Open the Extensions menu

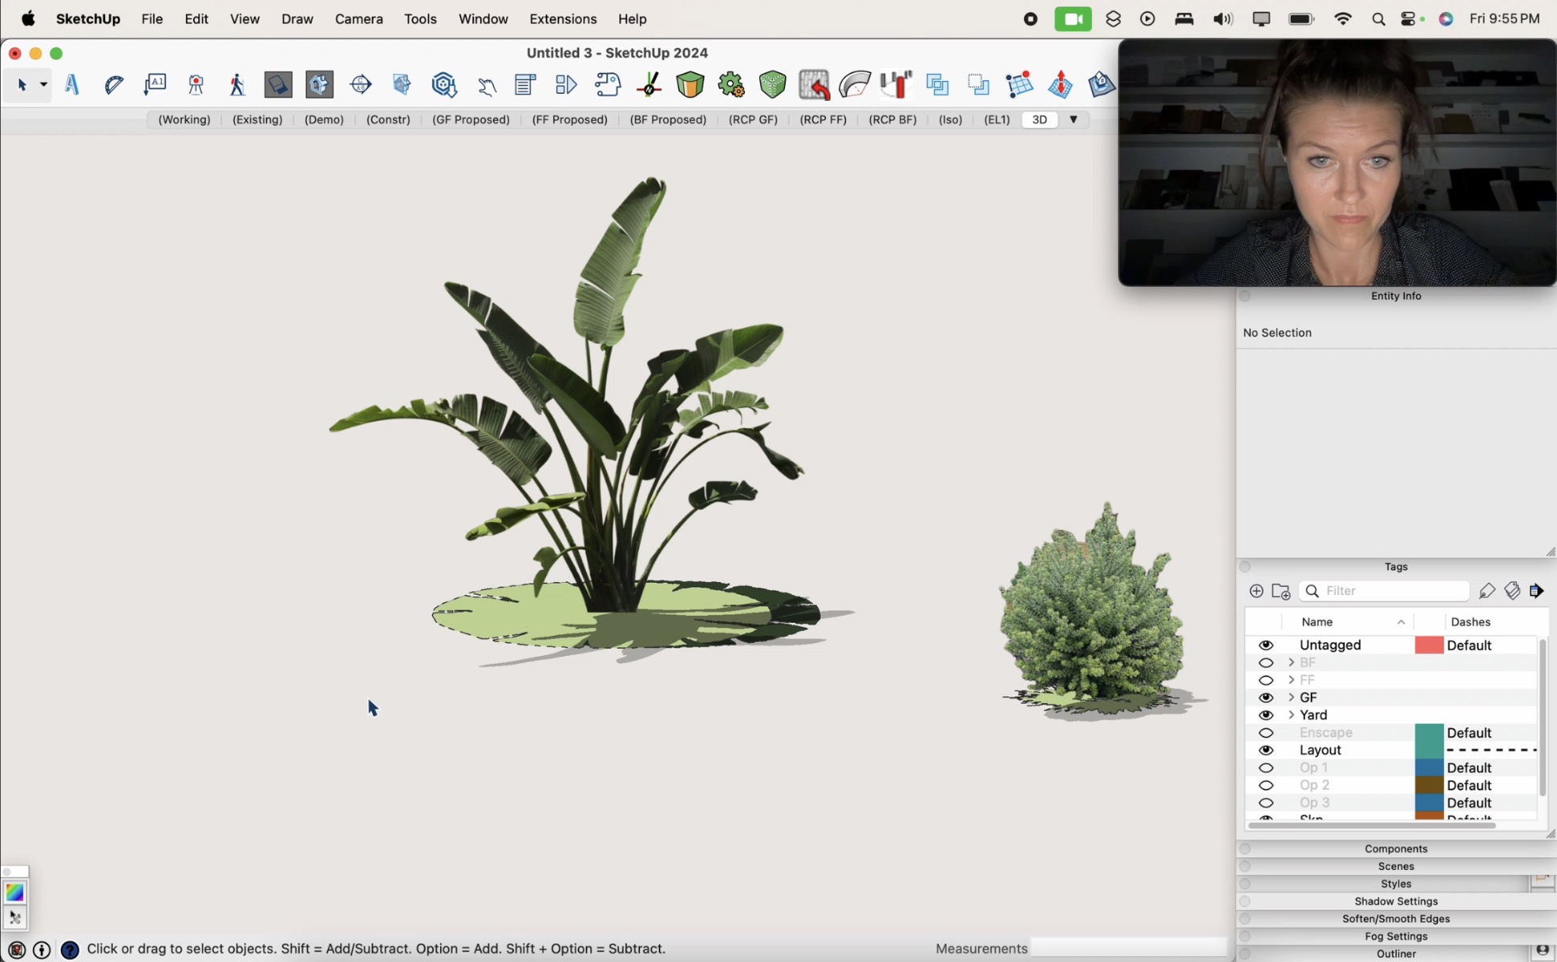[563, 18]
